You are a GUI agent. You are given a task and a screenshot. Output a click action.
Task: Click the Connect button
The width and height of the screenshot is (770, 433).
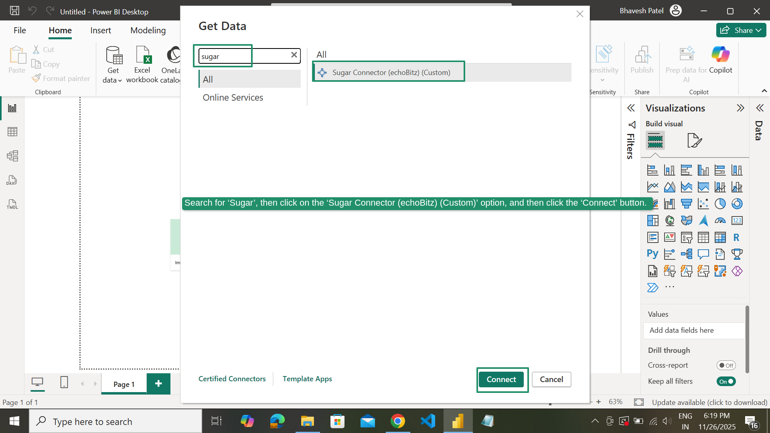pyautogui.click(x=502, y=379)
